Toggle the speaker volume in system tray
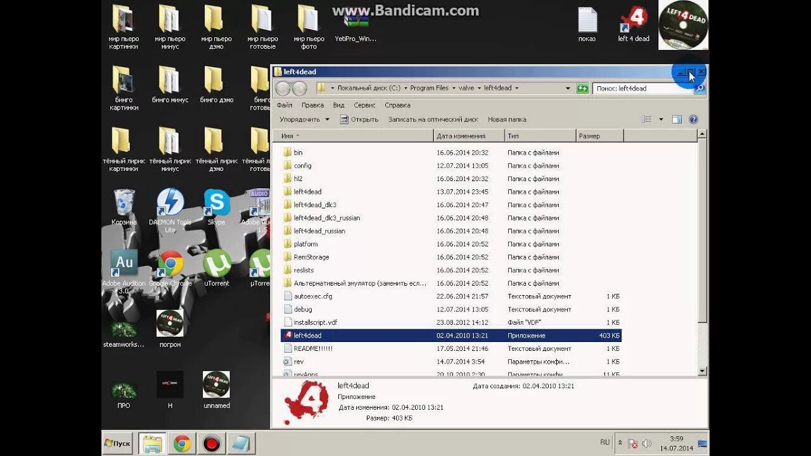This screenshot has width=811, height=456. (646, 443)
